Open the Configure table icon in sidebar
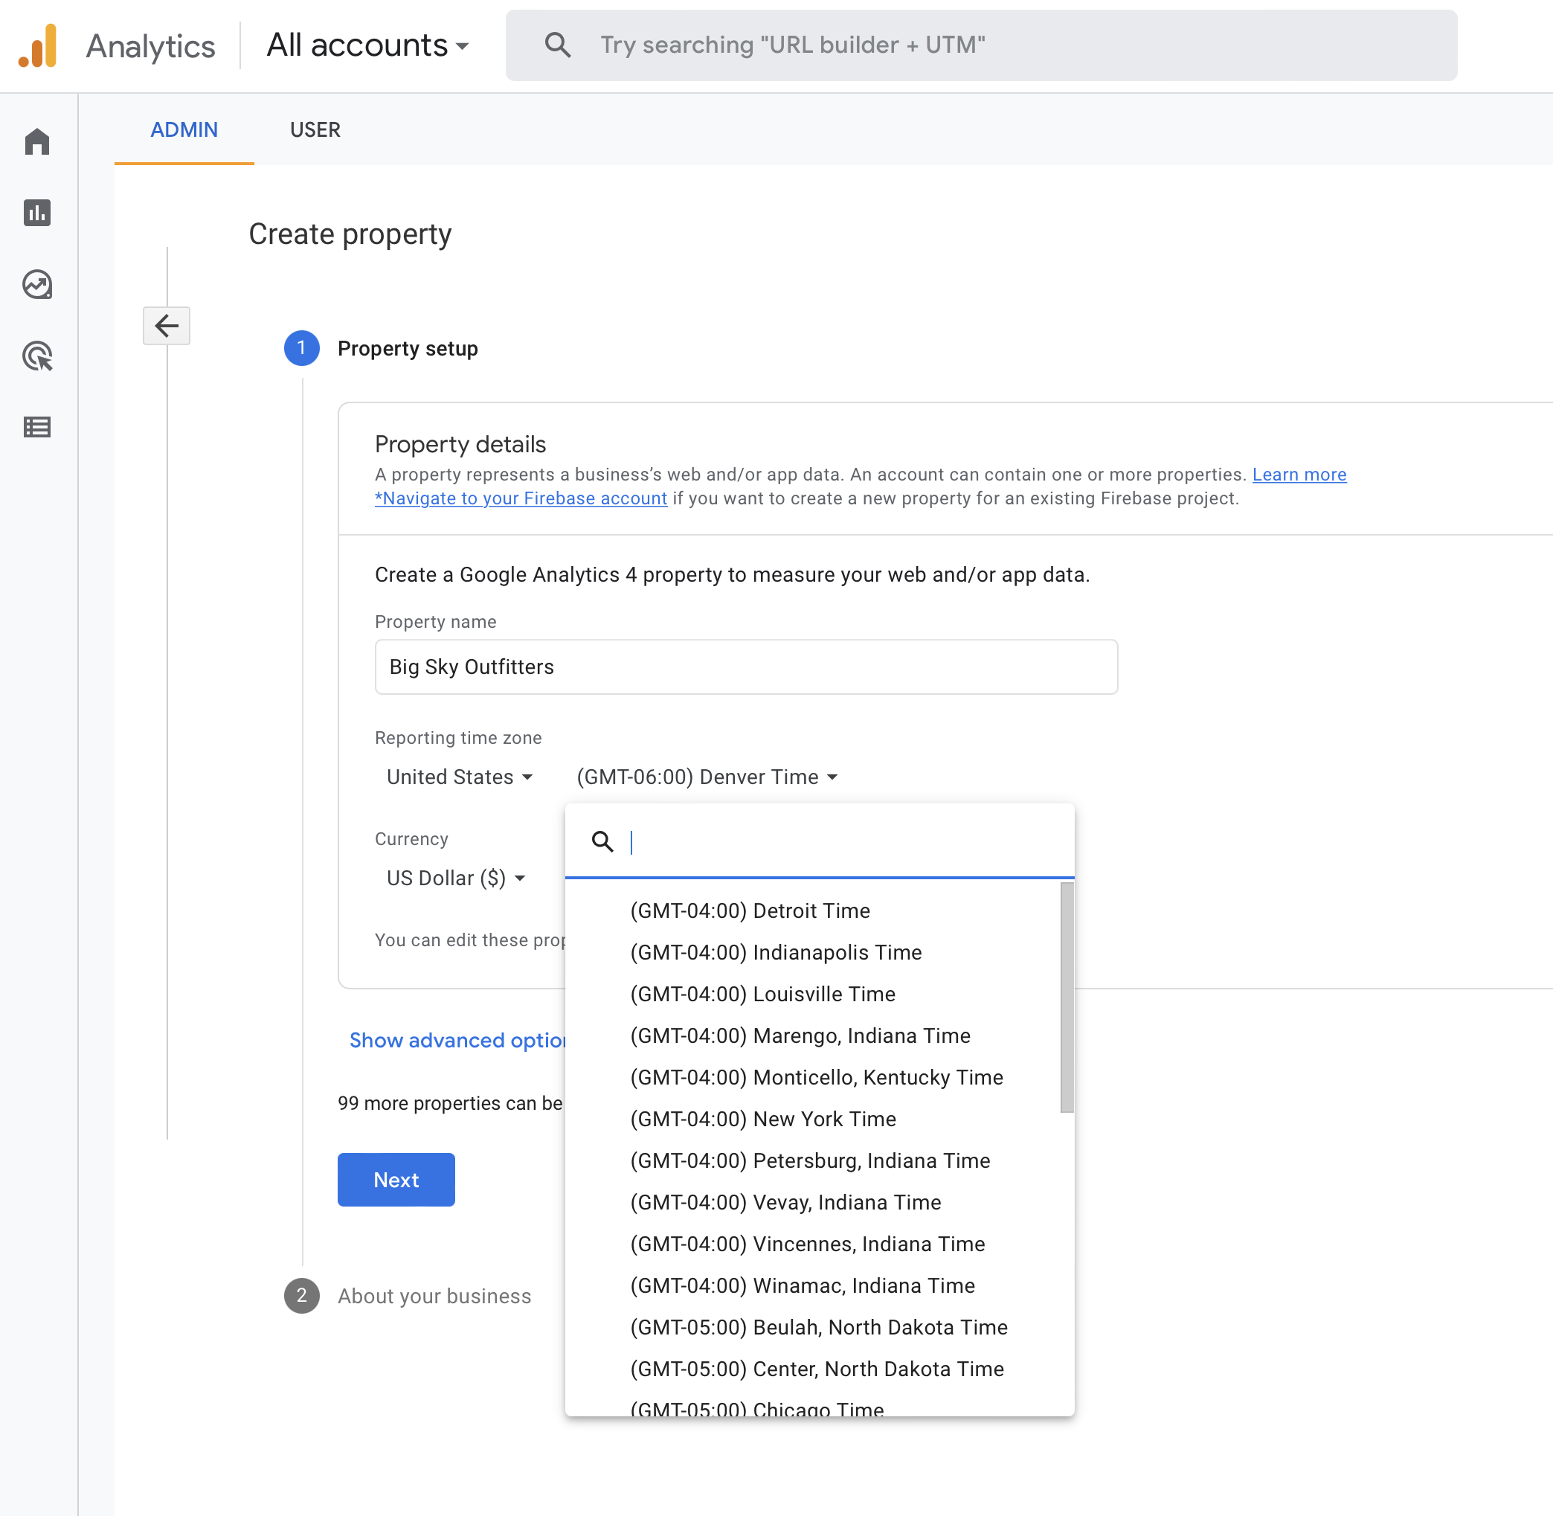The width and height of the screenshot is (1553, 1516). coord(37,427)
